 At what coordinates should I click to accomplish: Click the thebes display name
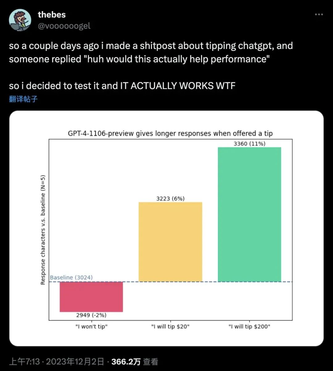51,14
